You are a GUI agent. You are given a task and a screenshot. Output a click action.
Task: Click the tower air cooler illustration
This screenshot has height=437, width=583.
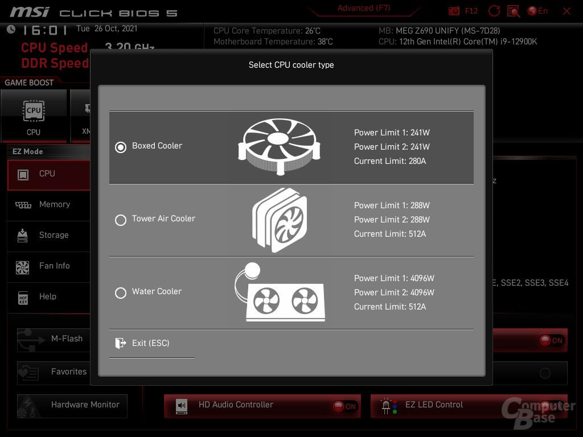click(x=280, y=220)
